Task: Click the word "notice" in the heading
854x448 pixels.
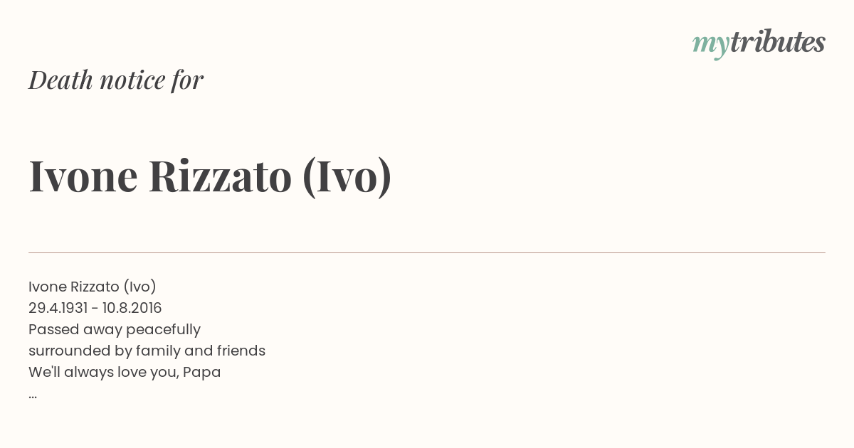Action: pyautogui.click(x=132, y=80)
